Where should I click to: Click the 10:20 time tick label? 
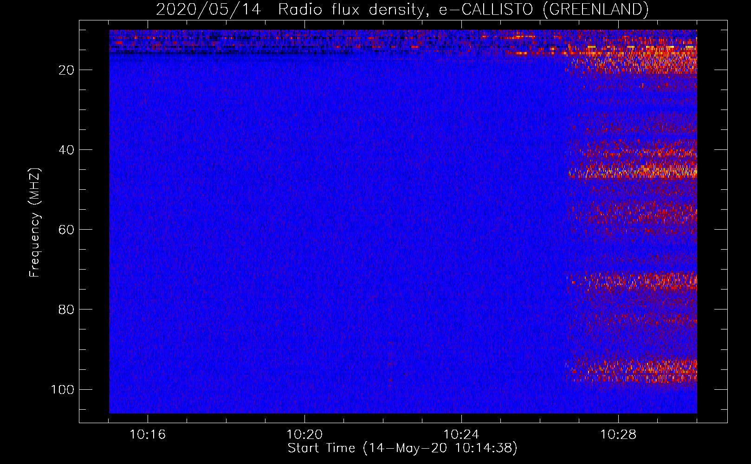(304, 434)
